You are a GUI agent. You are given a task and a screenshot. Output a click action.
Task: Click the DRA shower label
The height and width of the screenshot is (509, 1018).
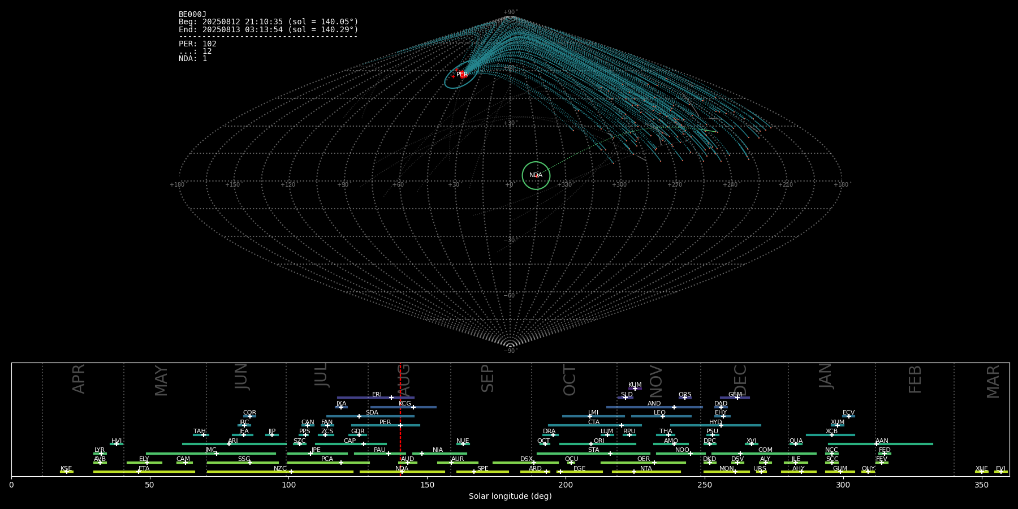[x=549, y=432]
